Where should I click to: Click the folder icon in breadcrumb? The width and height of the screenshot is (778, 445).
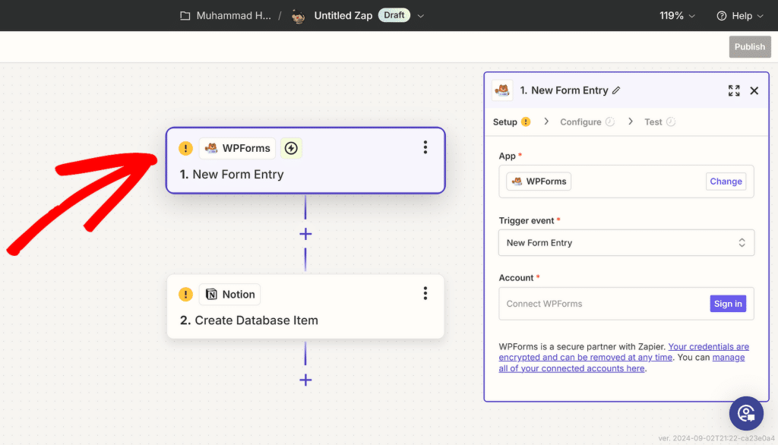185,16
